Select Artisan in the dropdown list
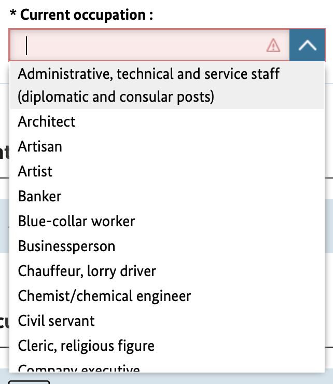Screen dimensions: 333x384 [x=40, y=146]
